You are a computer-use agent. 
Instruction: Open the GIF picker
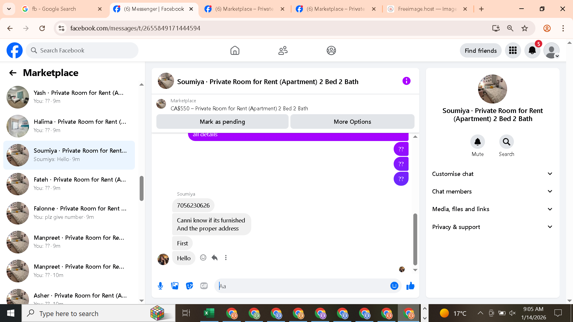204,286
